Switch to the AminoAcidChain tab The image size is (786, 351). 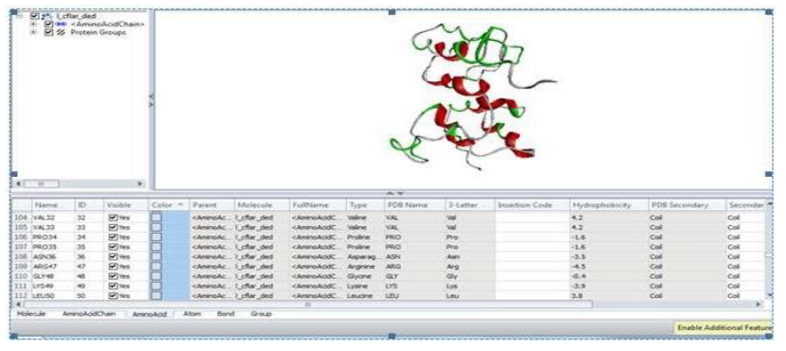tap(89, 313)
